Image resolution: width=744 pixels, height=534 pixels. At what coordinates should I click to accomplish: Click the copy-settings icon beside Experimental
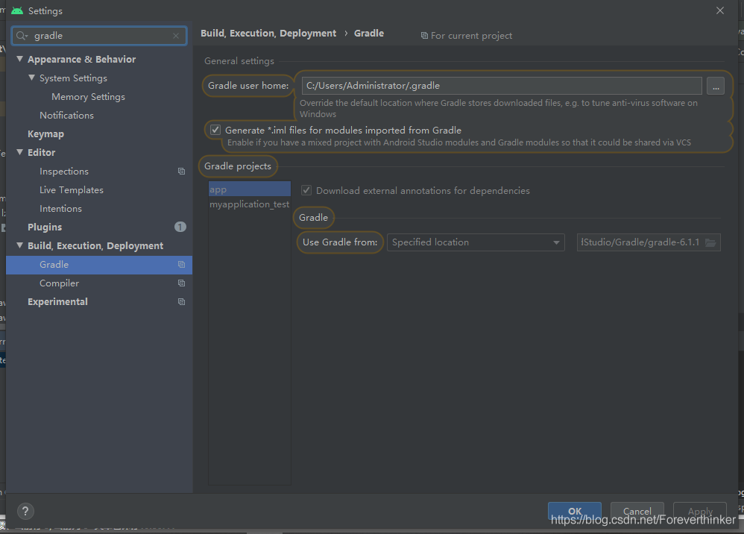click(181, 301)
